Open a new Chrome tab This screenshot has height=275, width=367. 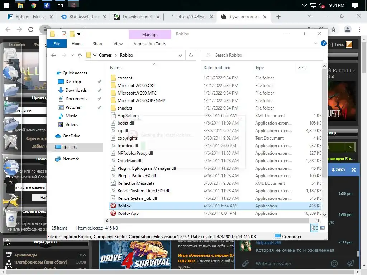[278, 17]
